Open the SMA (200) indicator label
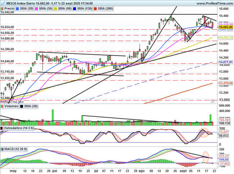Viewport: 234px width, 174px height. (x=105, y=9)
